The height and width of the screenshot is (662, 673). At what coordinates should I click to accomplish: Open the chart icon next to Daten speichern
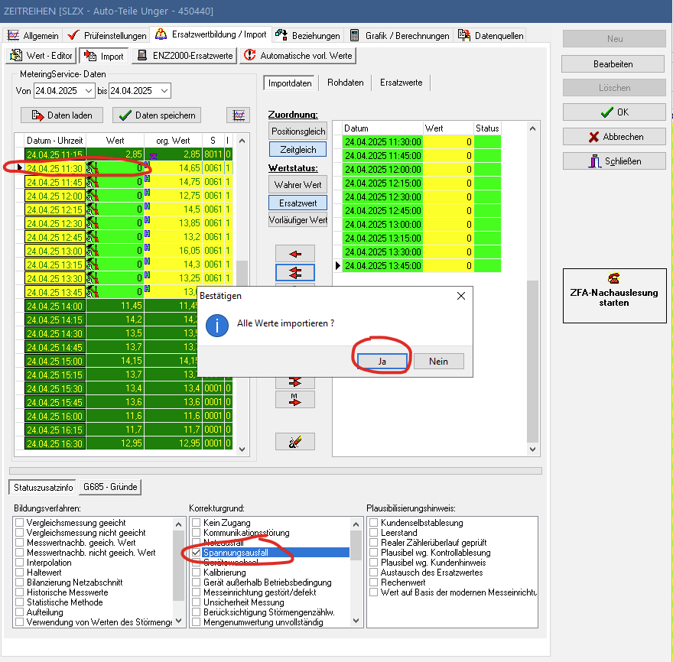click(x=238, y=115)
